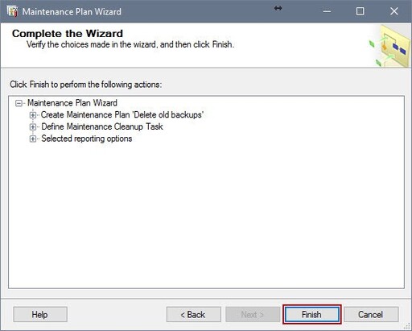Click the resize grip in the window corner
Image resolution: width=412 pixels, height=331 pixels.
tap(407, 326)
